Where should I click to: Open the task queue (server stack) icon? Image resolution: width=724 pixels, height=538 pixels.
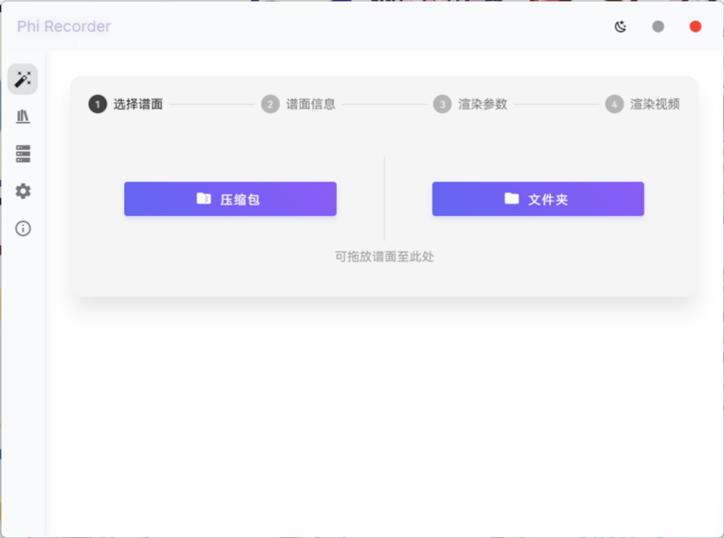[x=23, y=154]
